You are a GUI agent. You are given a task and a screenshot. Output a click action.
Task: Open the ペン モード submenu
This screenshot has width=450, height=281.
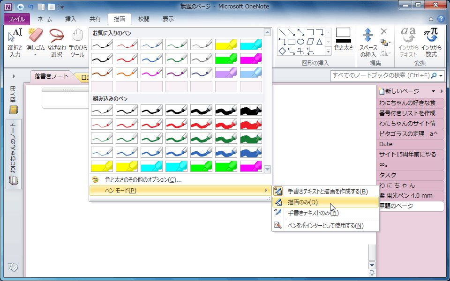coord(180,191)
